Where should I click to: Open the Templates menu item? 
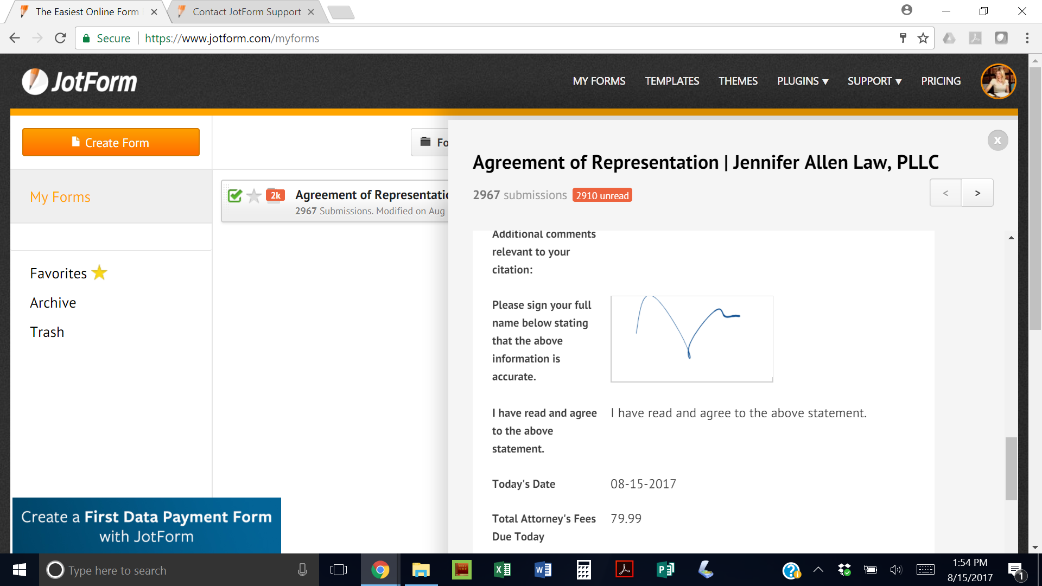click(x=672, y=81)
